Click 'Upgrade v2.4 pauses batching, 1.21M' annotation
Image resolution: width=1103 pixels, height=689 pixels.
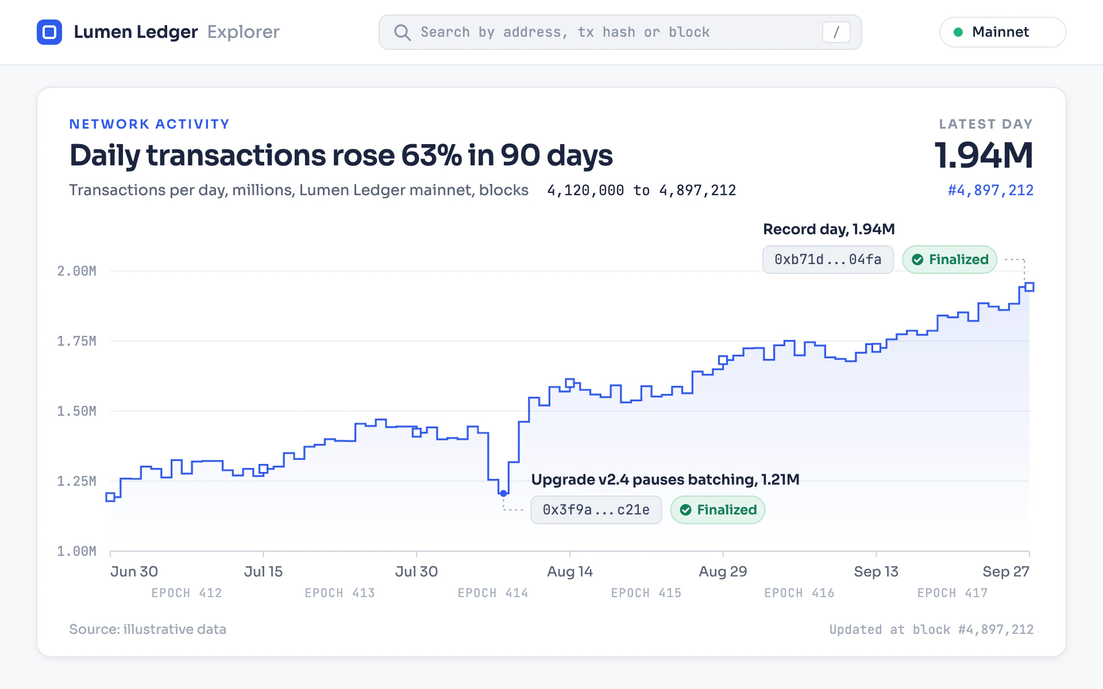665,479
